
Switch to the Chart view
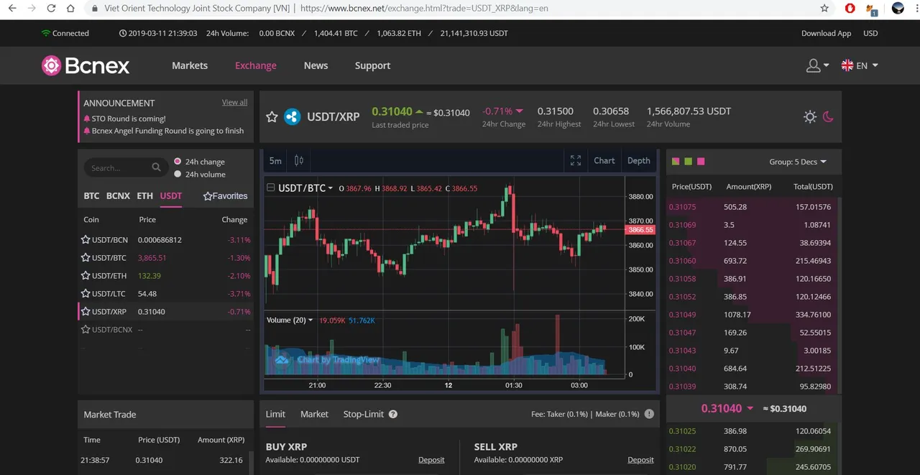[x=604, y=161]
